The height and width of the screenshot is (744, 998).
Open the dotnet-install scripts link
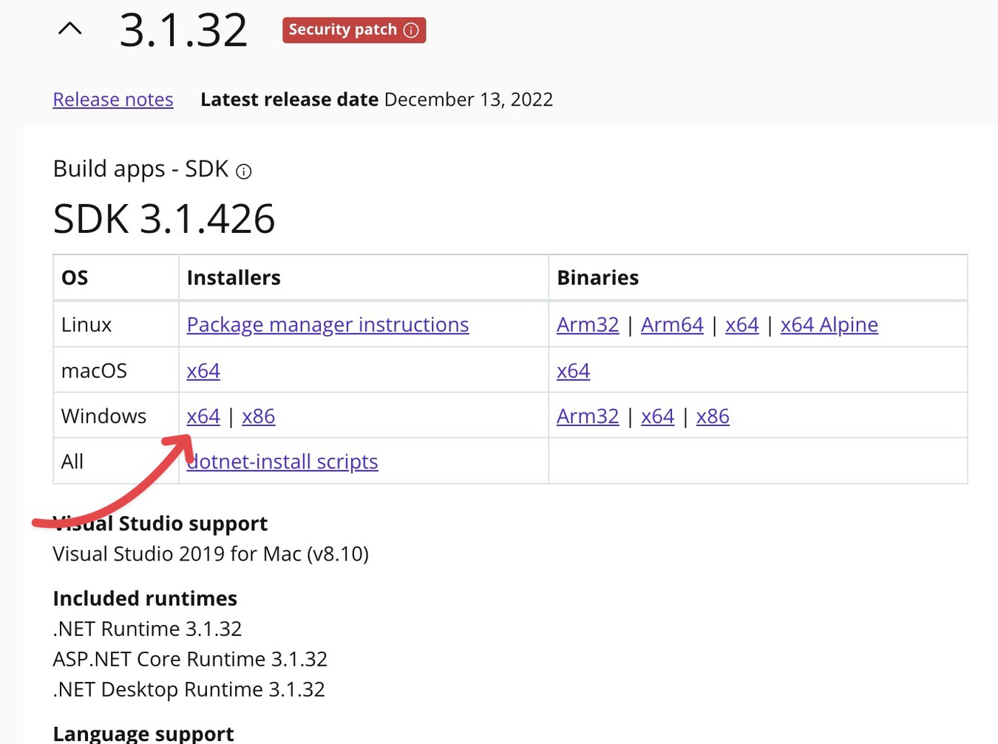coord(282,461)
